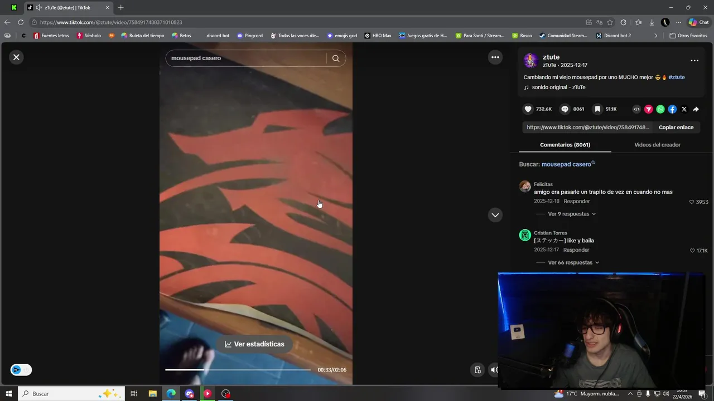Open Ruleta del tiempo bookmark
Viewport: 714px width, 401px height.
click(x=142, y=36)
